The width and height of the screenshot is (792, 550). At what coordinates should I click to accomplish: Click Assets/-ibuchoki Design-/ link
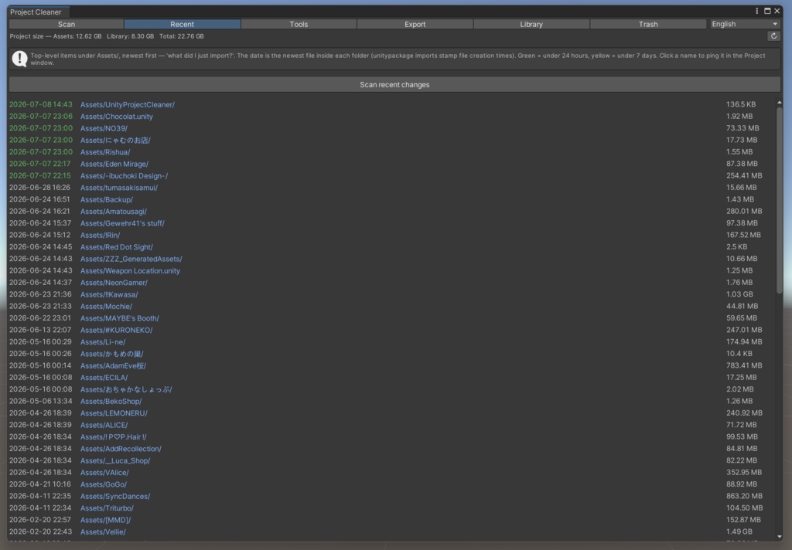(124, 175)
